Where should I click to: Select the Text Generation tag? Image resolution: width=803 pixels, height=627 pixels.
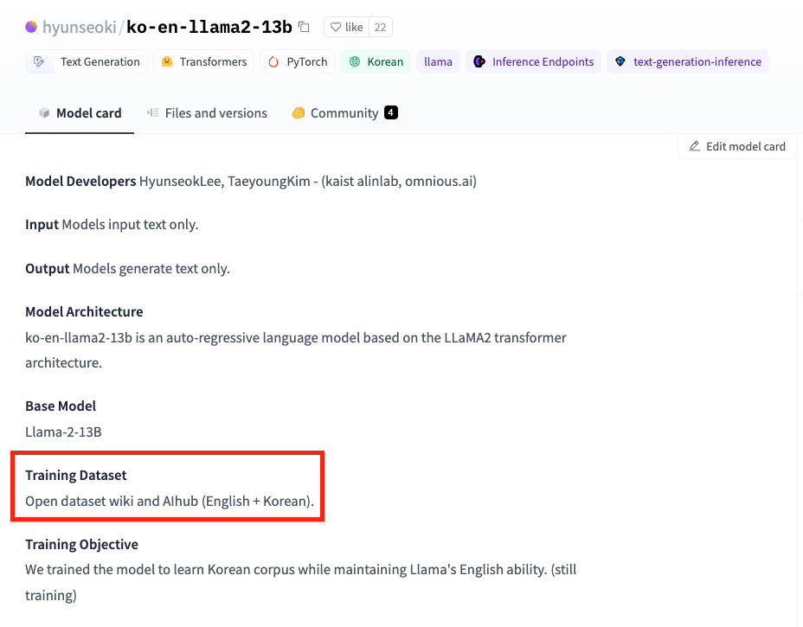[87, 61]
